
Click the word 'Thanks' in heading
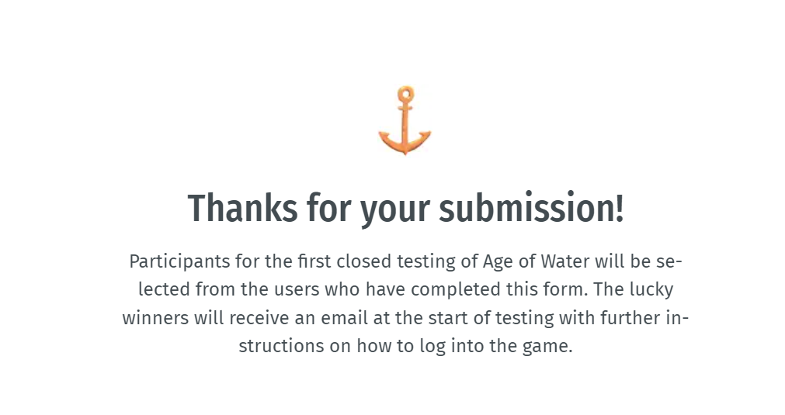click(243, 208)
